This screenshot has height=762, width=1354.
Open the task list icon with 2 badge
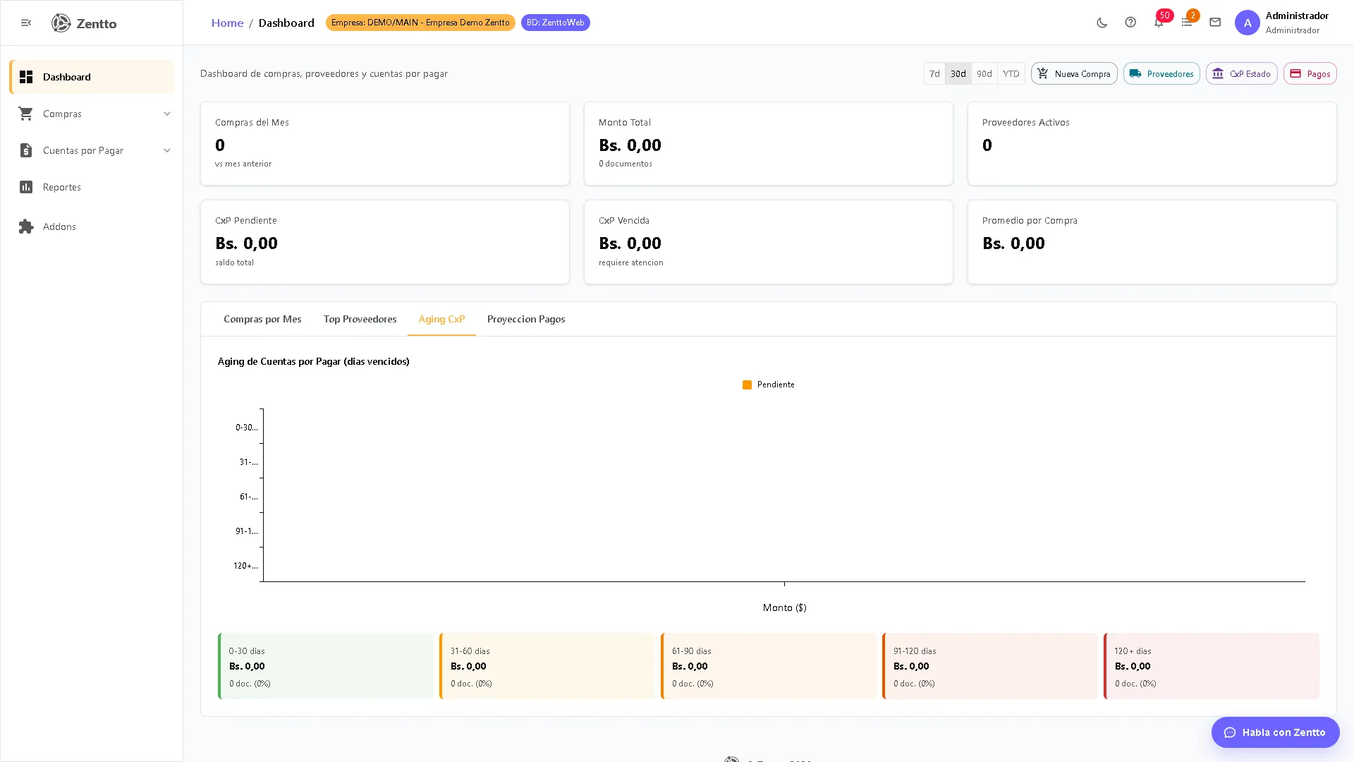point(1188,21)
